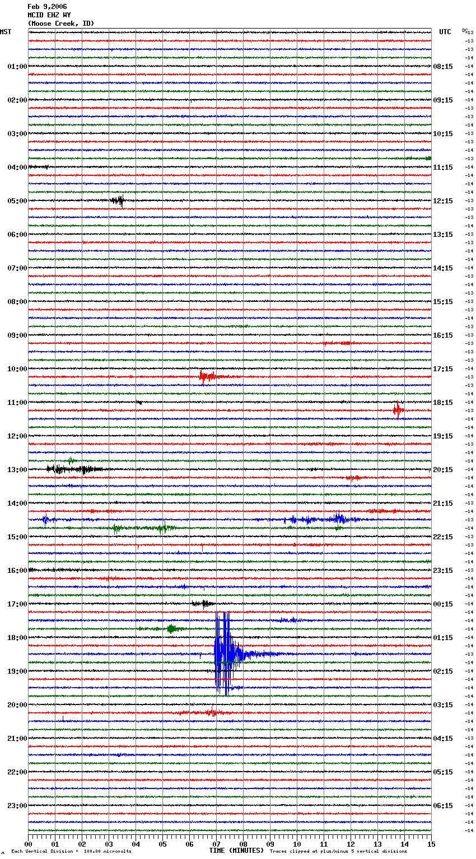
Task: Click minute tick 14 on the x-axis
Action: click(x=405, y=844)
